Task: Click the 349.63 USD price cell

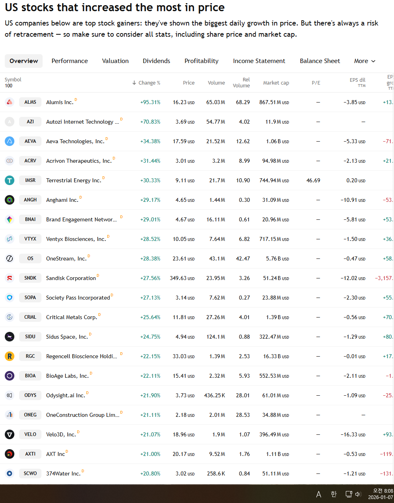Action: pos(182,278)
